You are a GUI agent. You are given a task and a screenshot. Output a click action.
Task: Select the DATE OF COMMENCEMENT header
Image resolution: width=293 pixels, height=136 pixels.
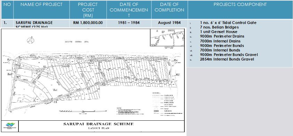coord(129,10)
